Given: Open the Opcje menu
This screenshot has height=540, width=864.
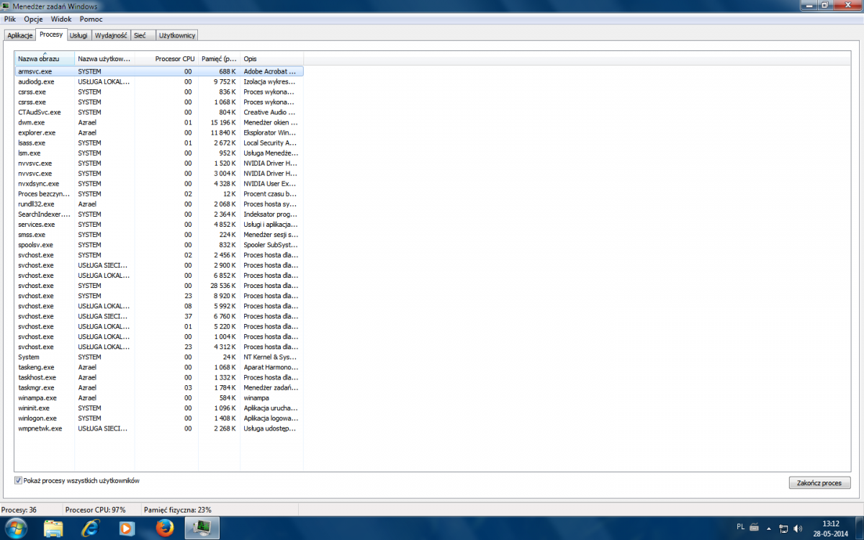Looking at the screenshot, I should click(33, 19).
